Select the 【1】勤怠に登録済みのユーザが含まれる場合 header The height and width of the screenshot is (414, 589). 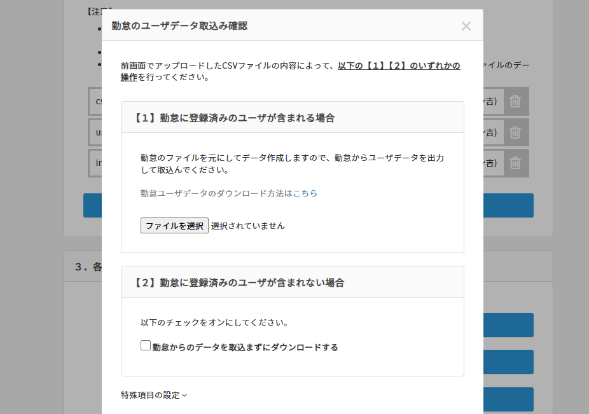pyautogui.click(x=234, y=118)
